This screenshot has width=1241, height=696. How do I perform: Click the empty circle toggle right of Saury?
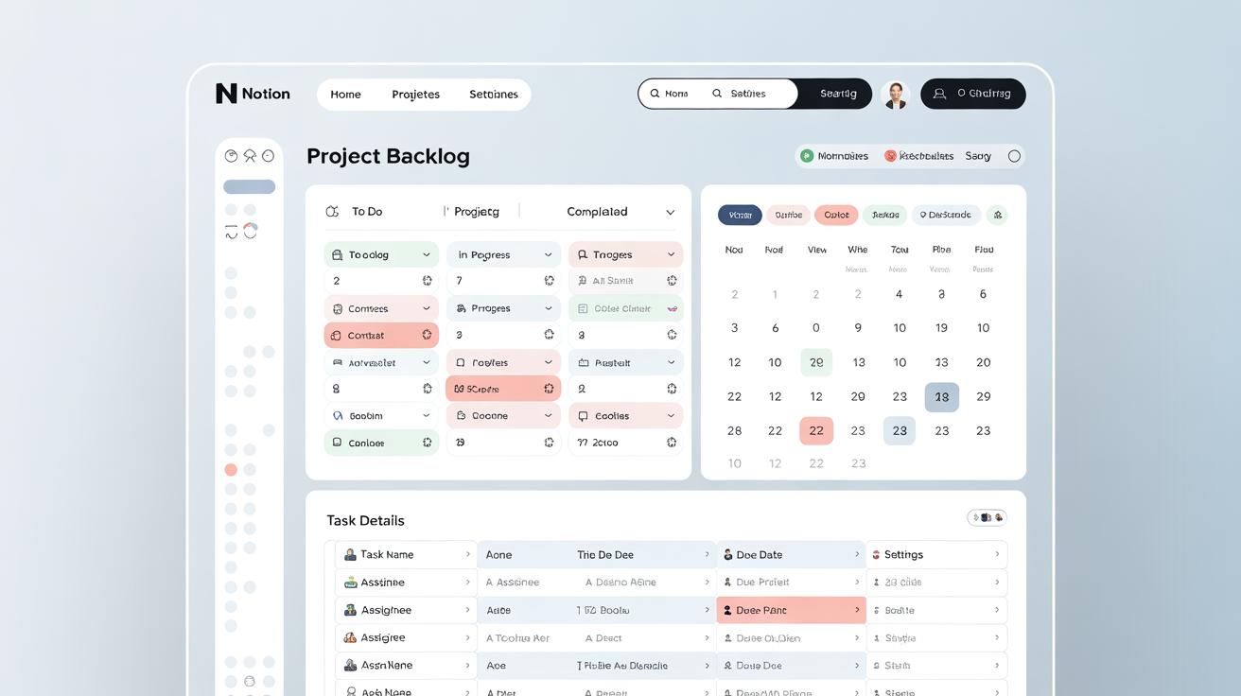click(1014, 155)
